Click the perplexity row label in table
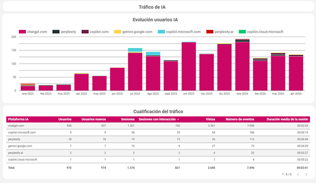This screenshot has width=316, height=183. pyautogui.click(x=14, y=139)
